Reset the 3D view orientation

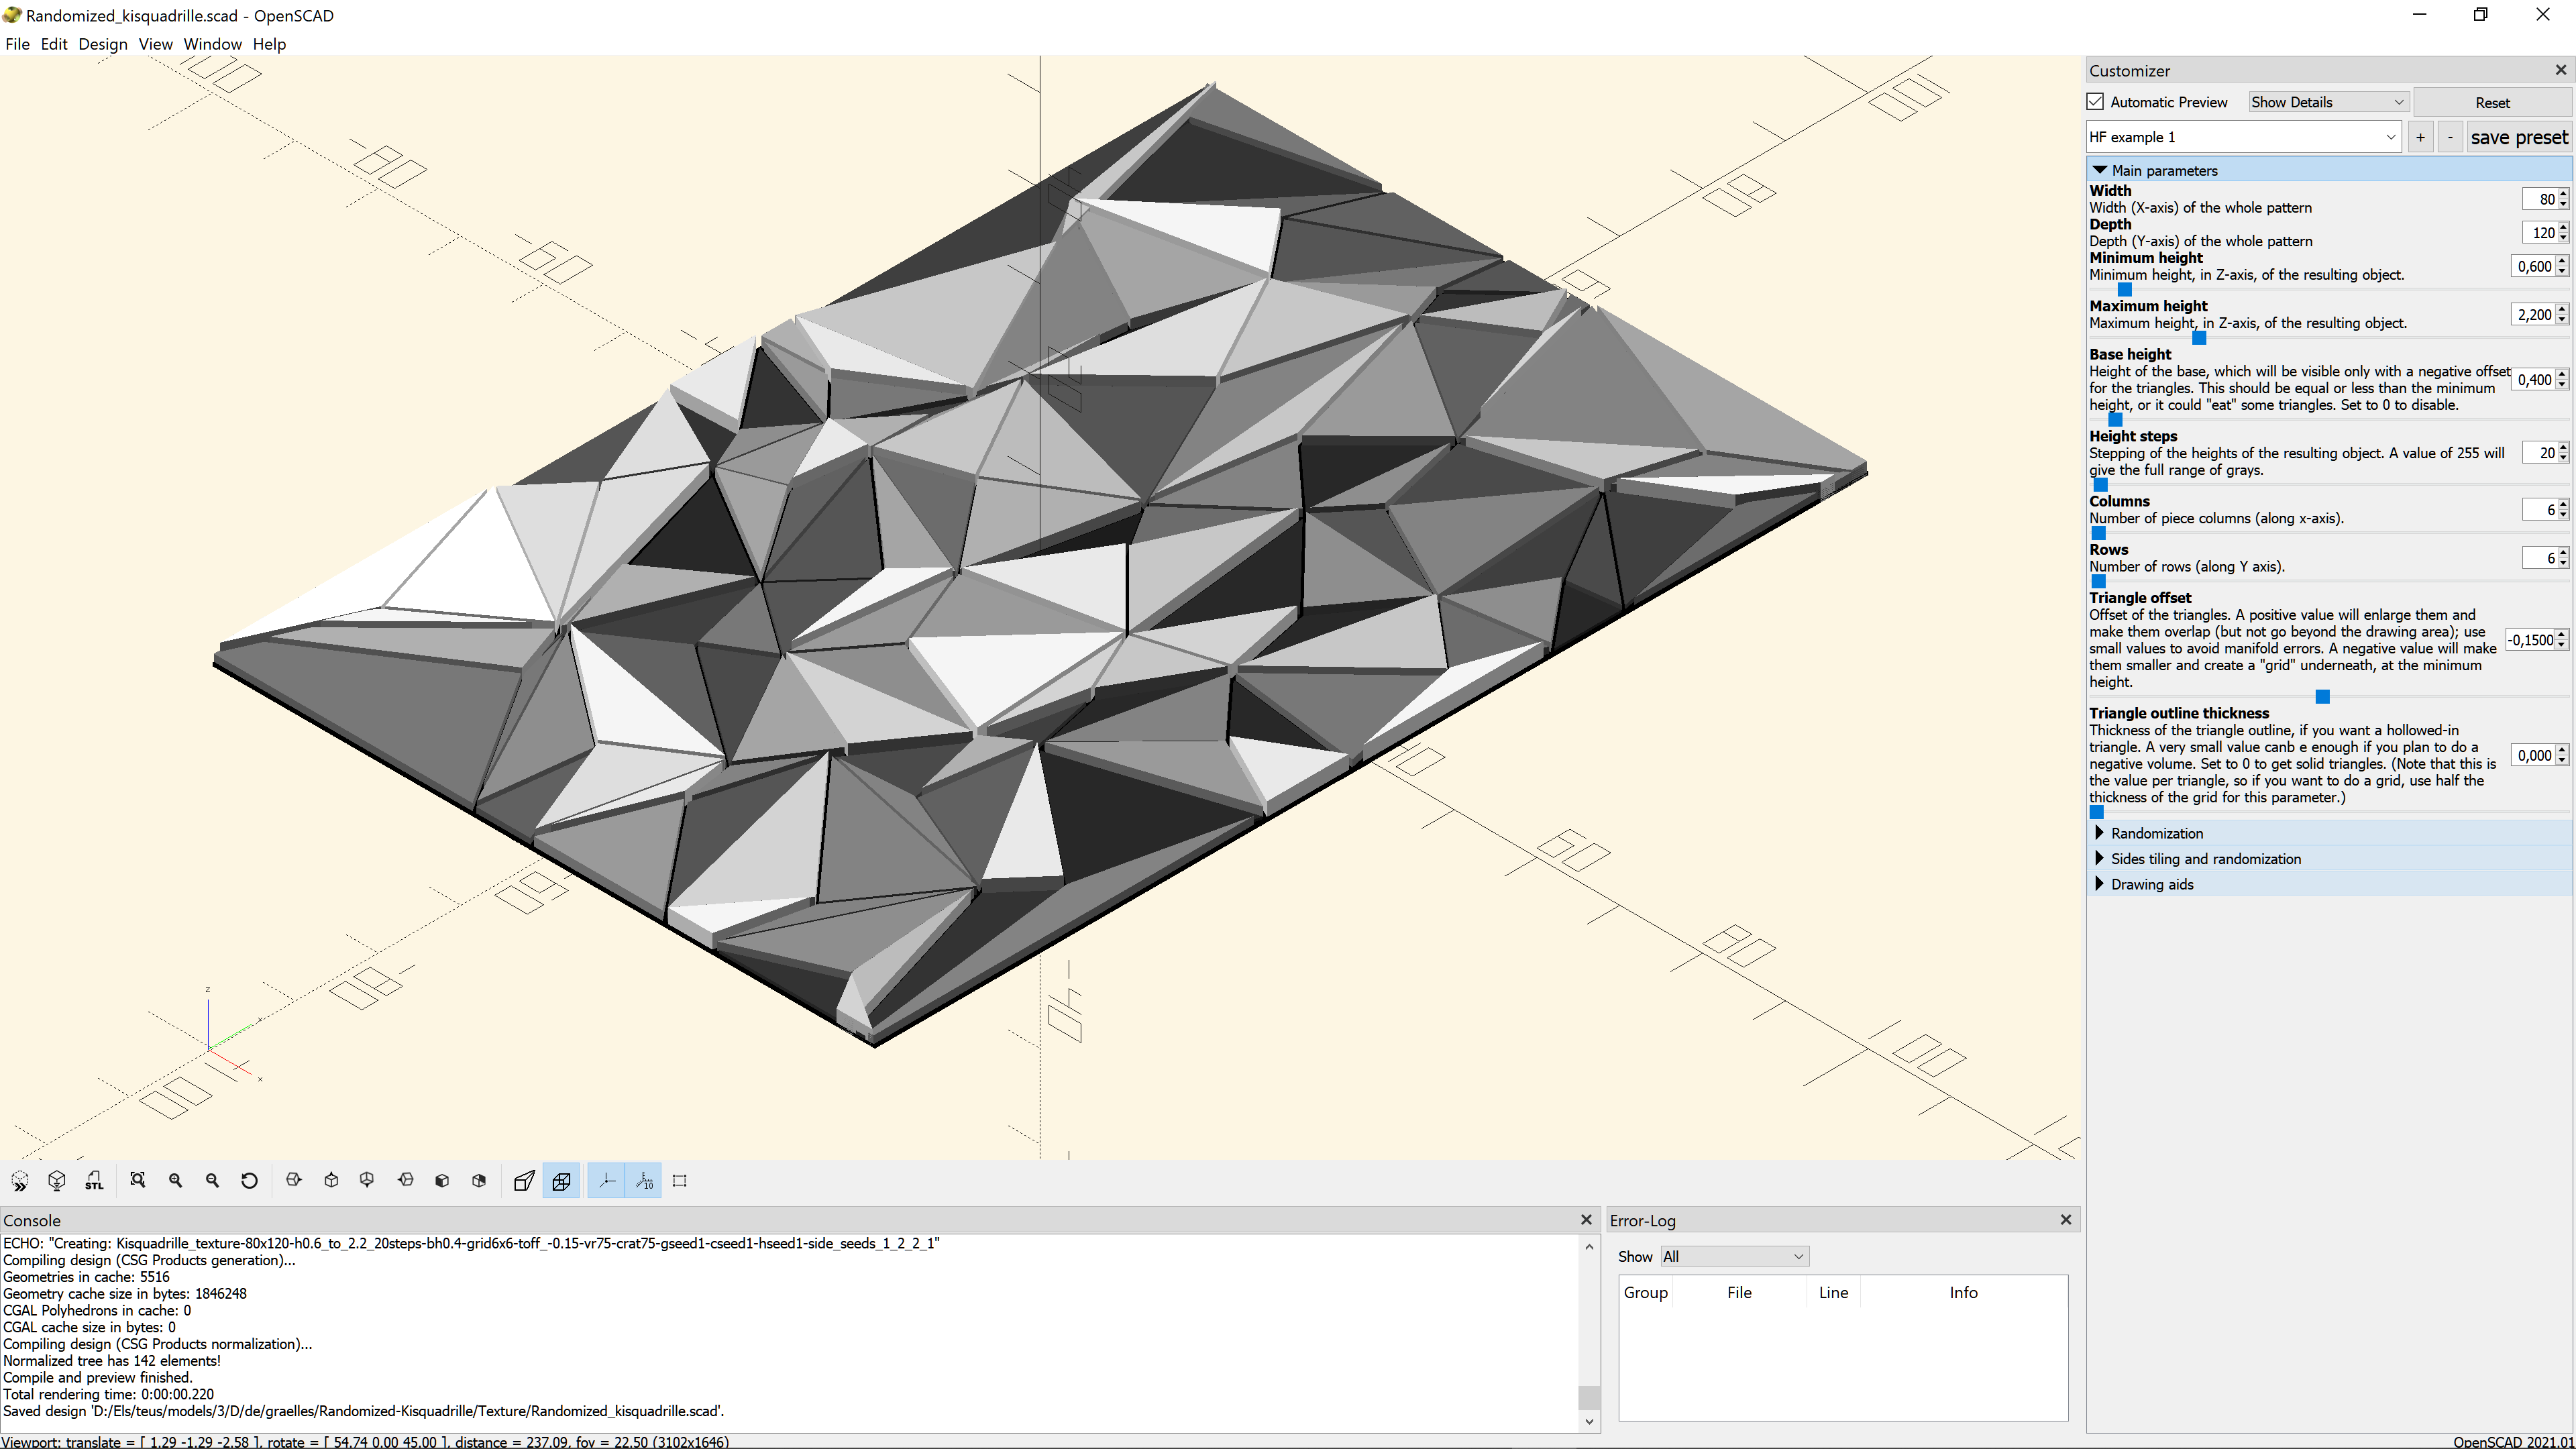click(249, 1180)
